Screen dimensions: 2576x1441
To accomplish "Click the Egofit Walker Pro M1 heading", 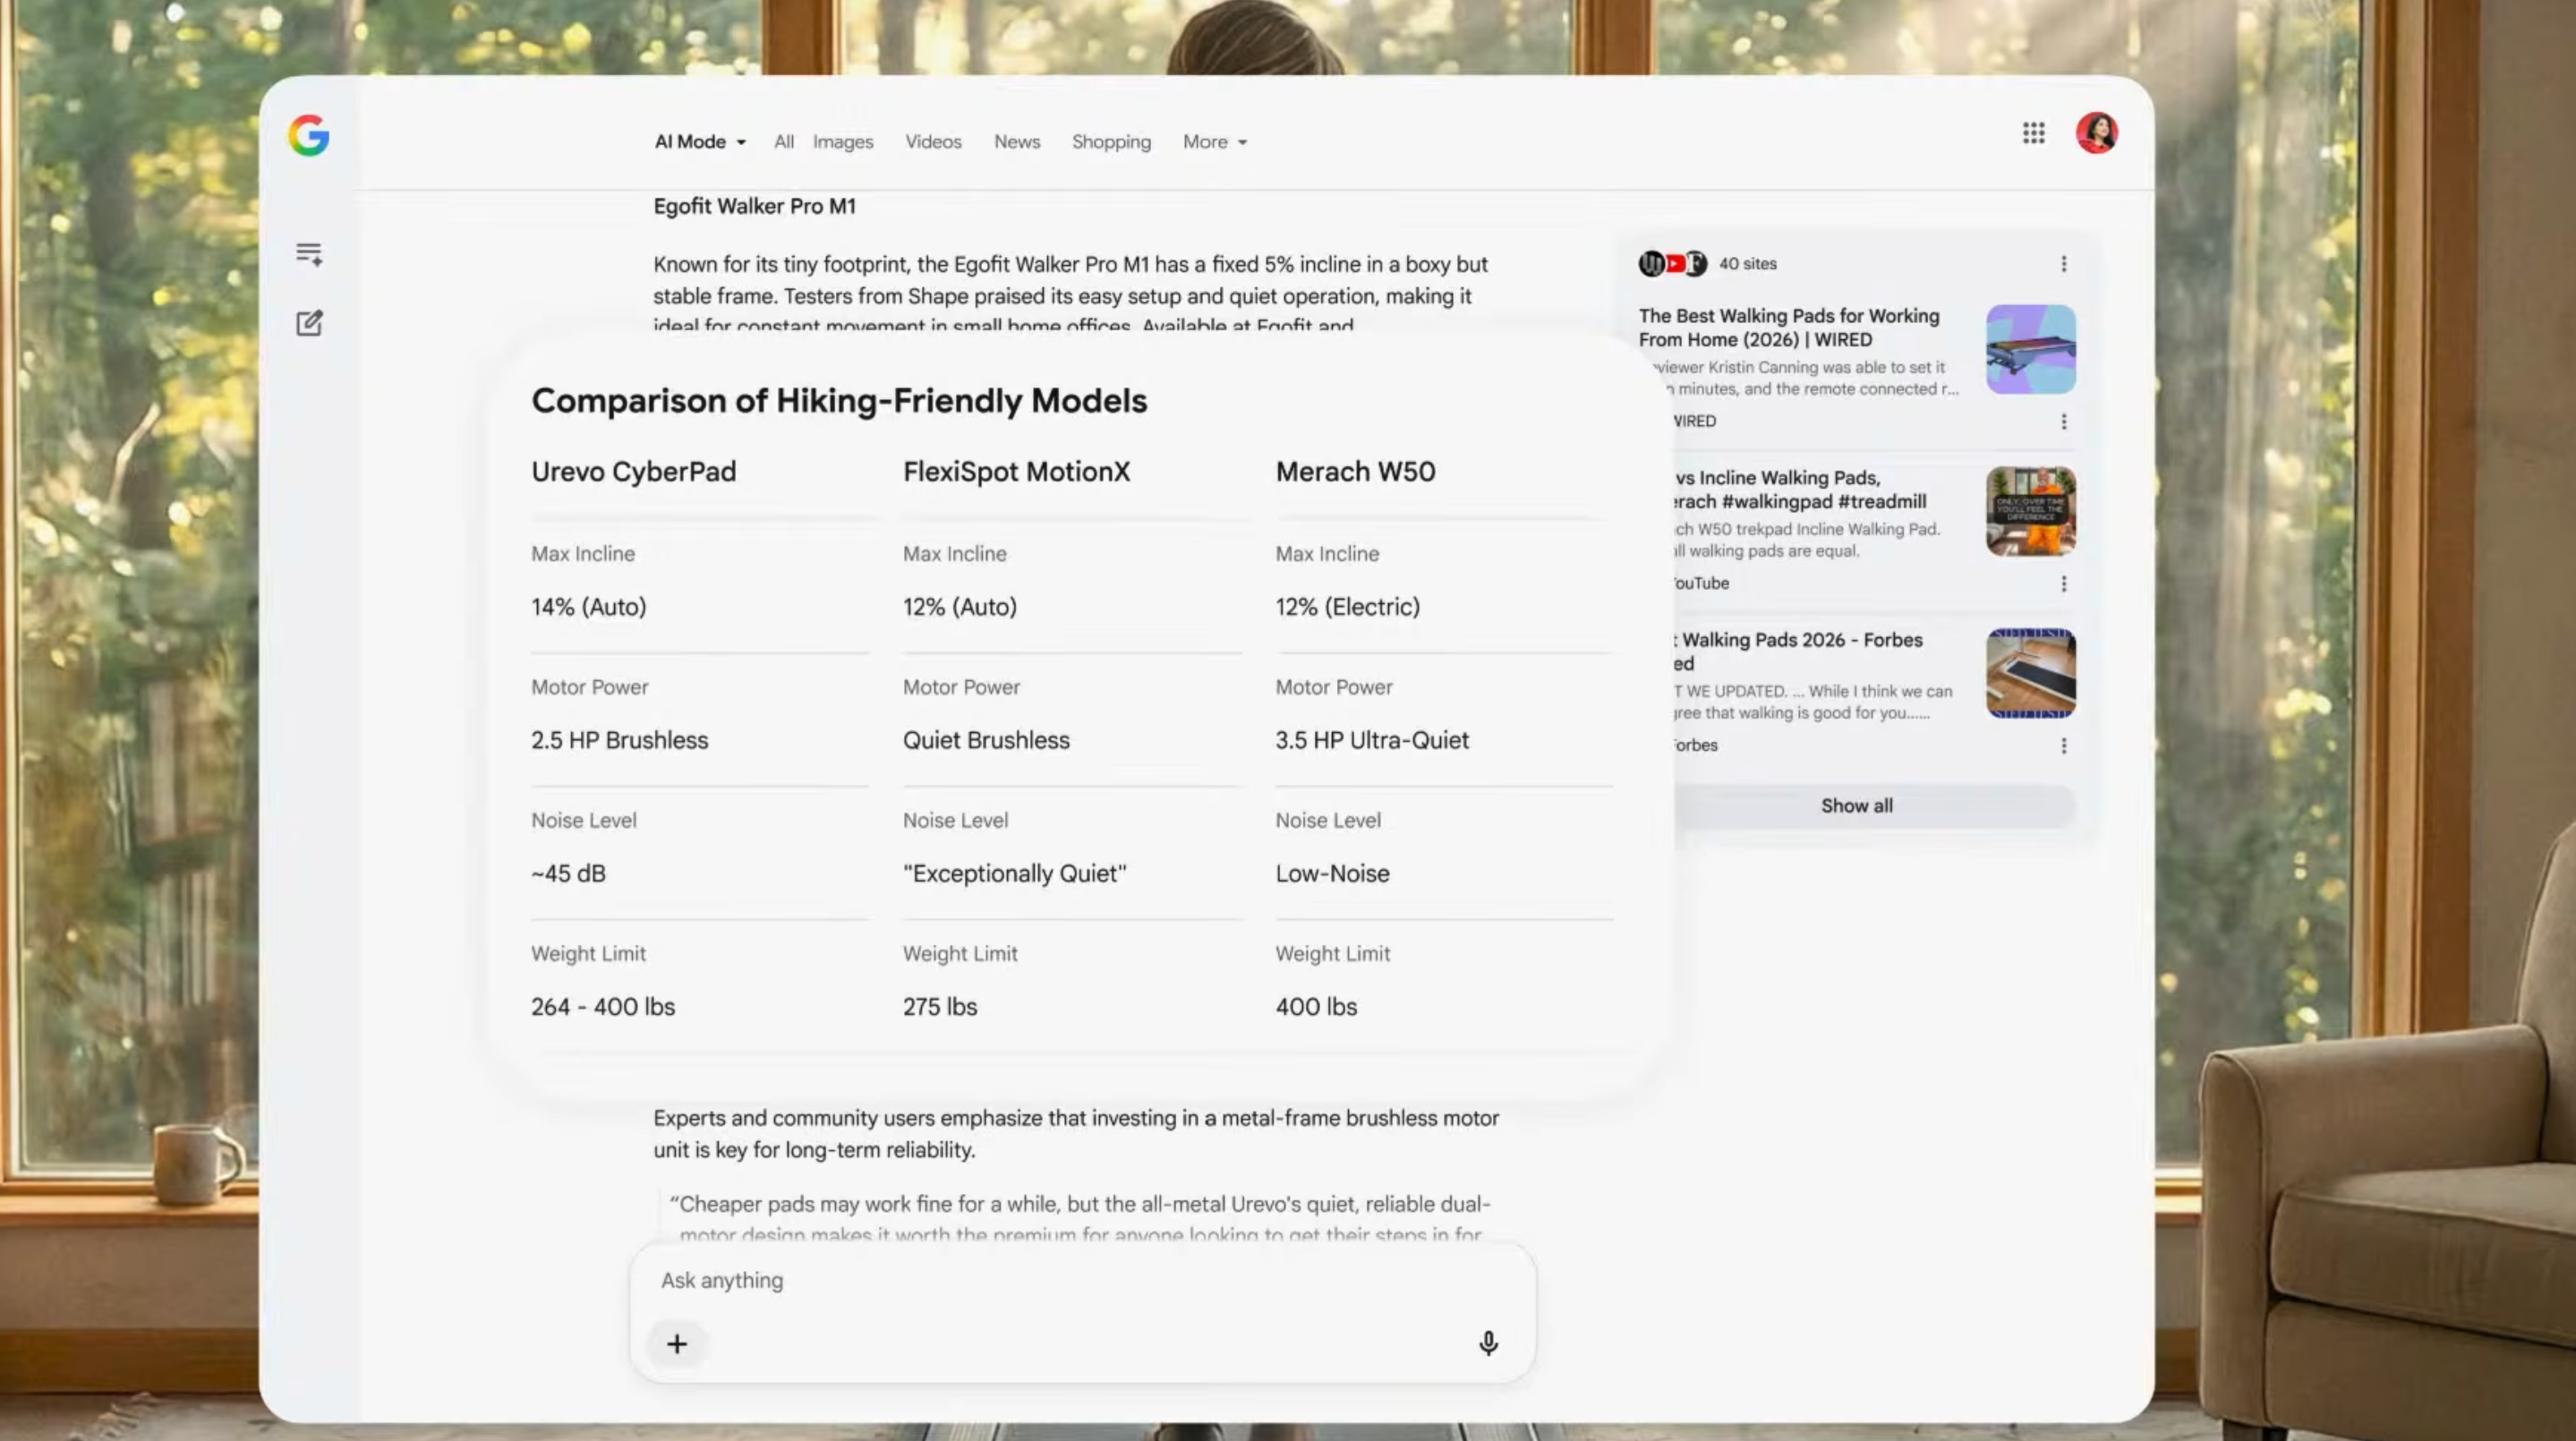I will [x=754, y=206].
